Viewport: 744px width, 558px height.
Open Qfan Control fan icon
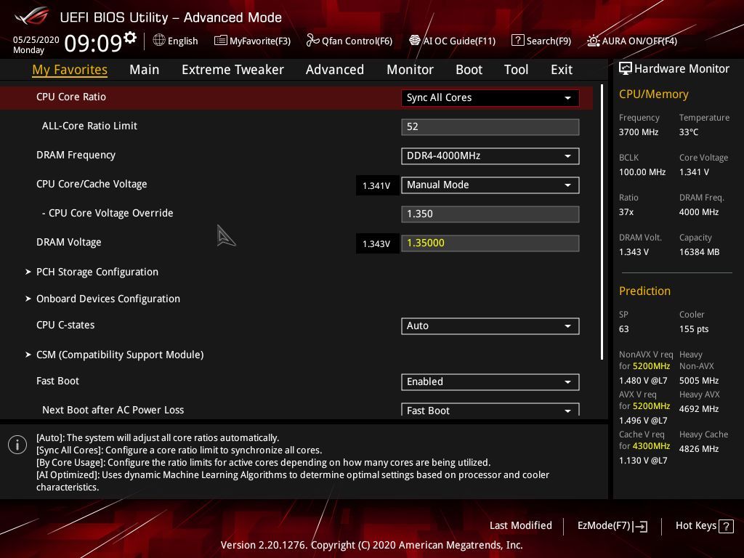point(312,41)
